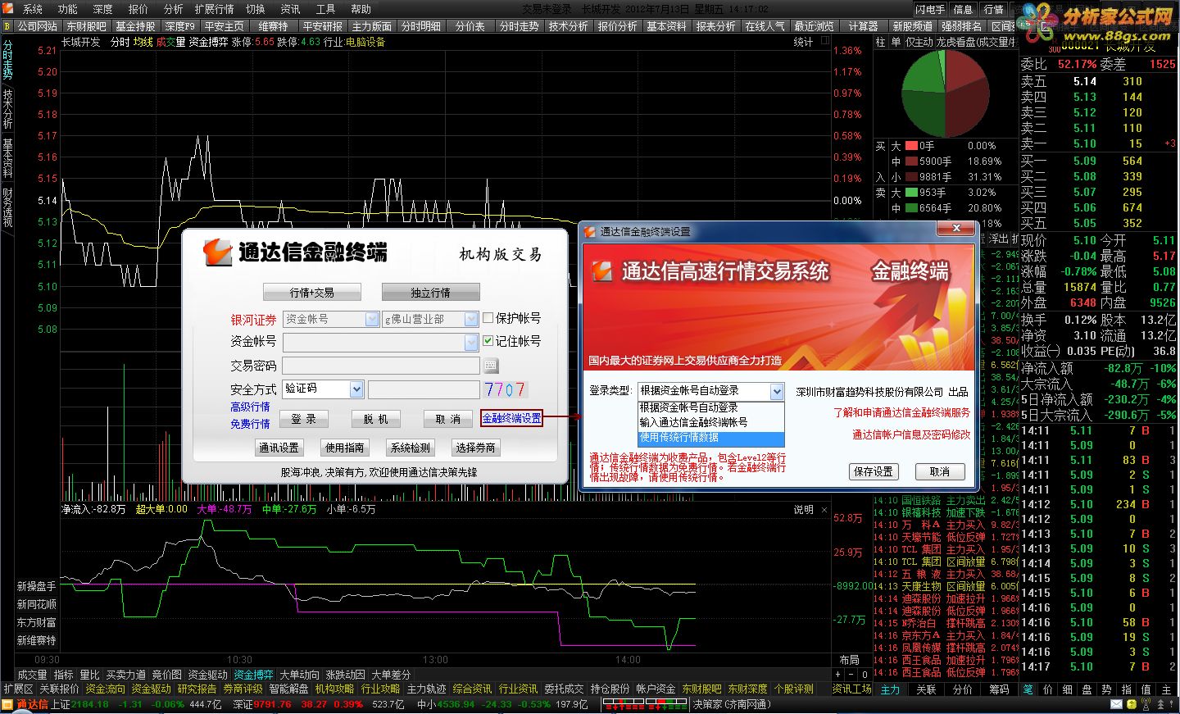Click the verification code input field

coord(424,389)
